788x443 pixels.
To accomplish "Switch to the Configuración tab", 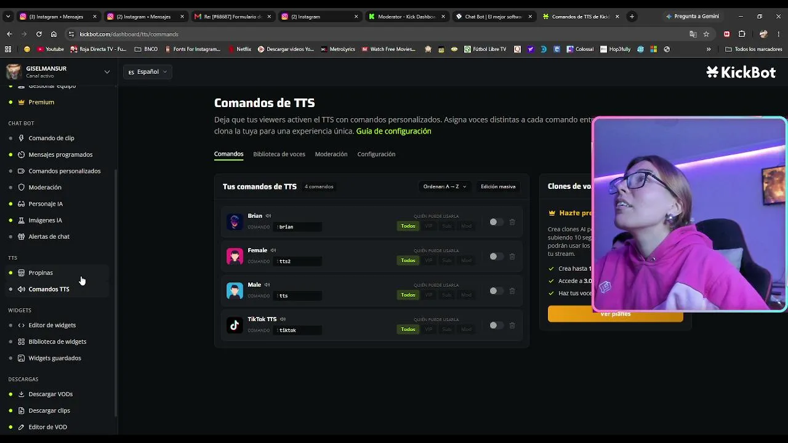I will tap(376, 154).
